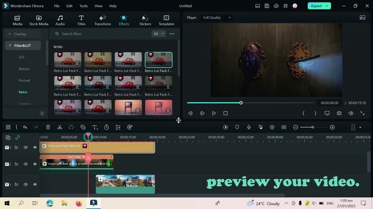This screenshot has width=373, height=209.
Task: Toggle the auto ripple snapping icon
Action: tap(272, 127)
